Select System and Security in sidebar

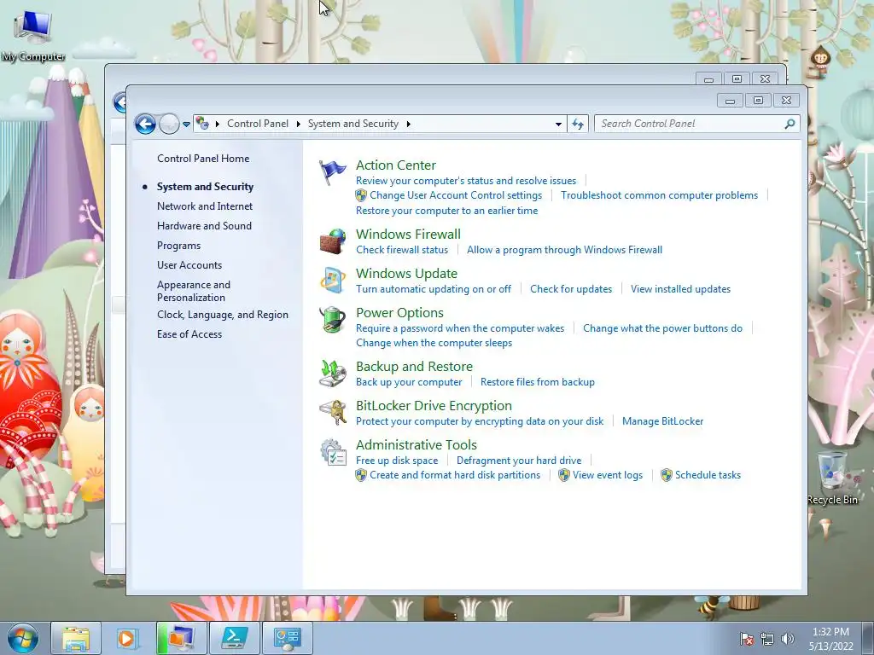[205, 187]
